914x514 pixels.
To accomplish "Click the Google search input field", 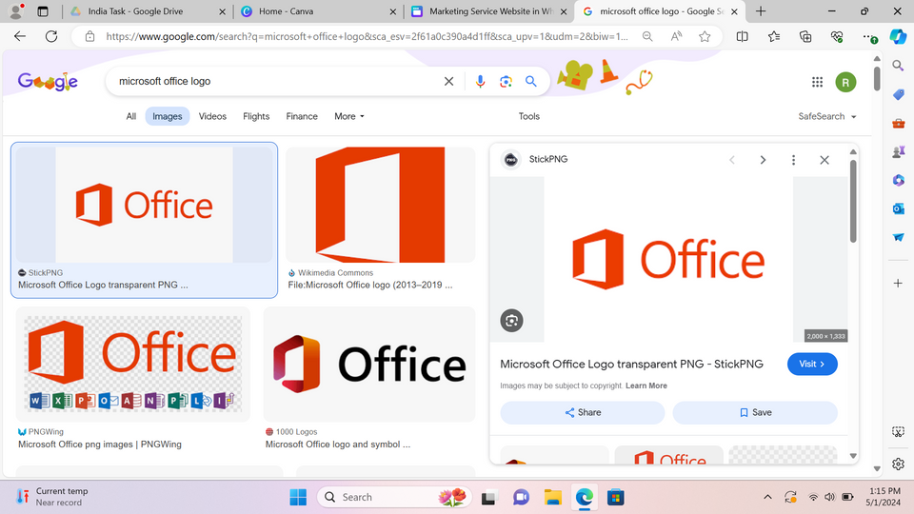I will coord(277,82).
